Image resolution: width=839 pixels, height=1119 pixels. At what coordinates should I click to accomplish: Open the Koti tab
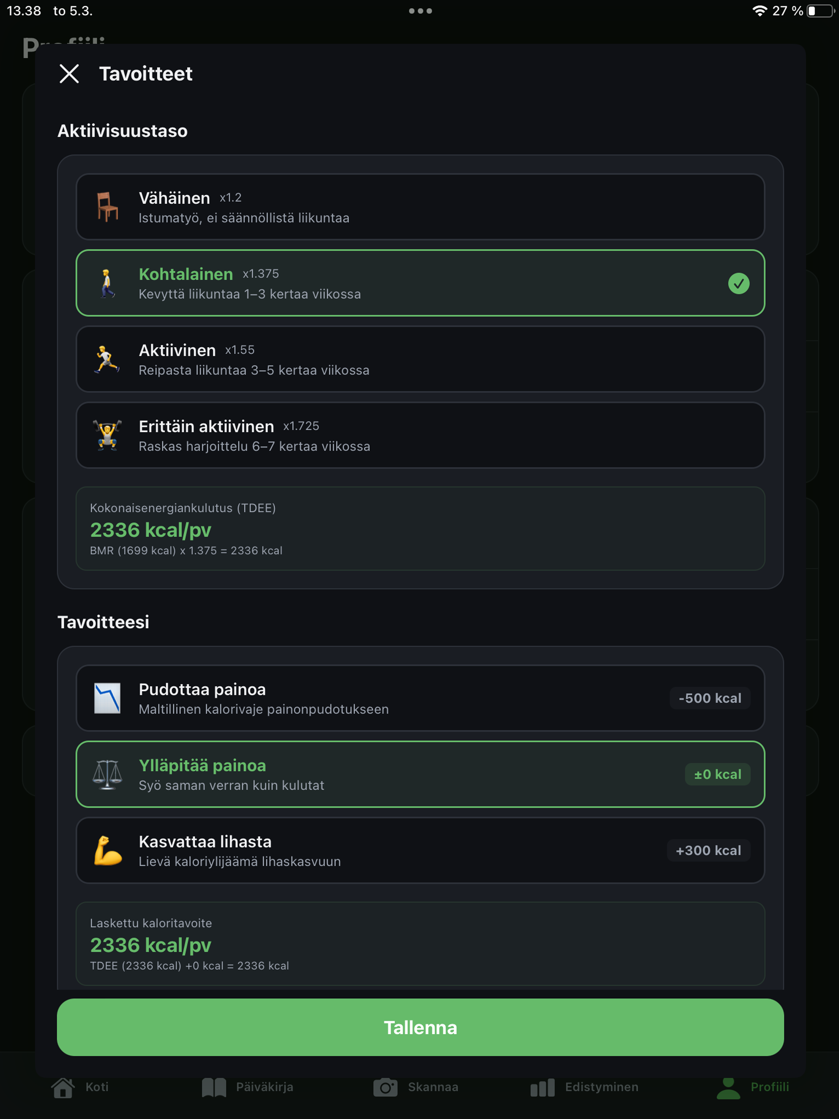click(80, 1087)
